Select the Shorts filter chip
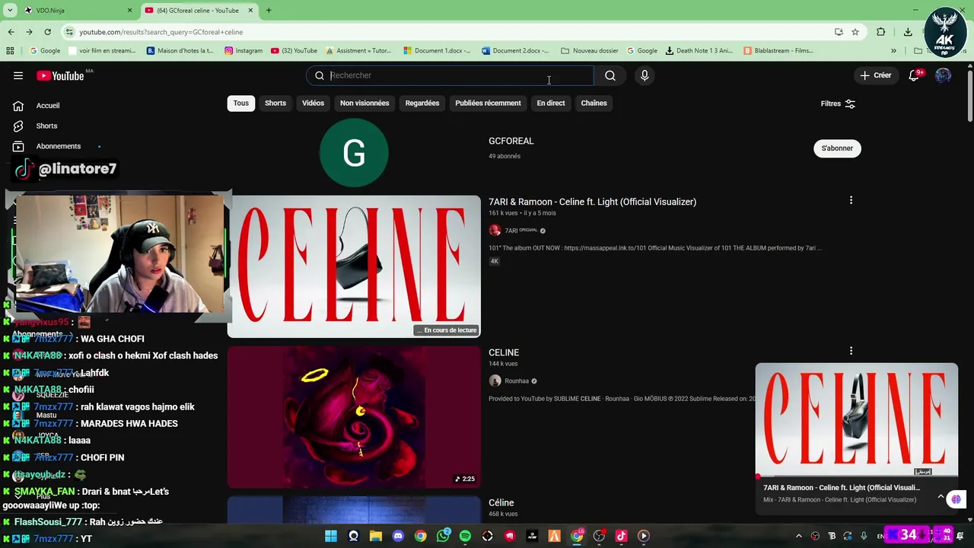 [x=275, y=104]
